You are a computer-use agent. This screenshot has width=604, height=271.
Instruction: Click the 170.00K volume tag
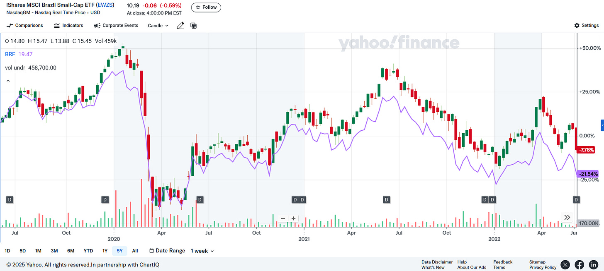pos(588,223)
